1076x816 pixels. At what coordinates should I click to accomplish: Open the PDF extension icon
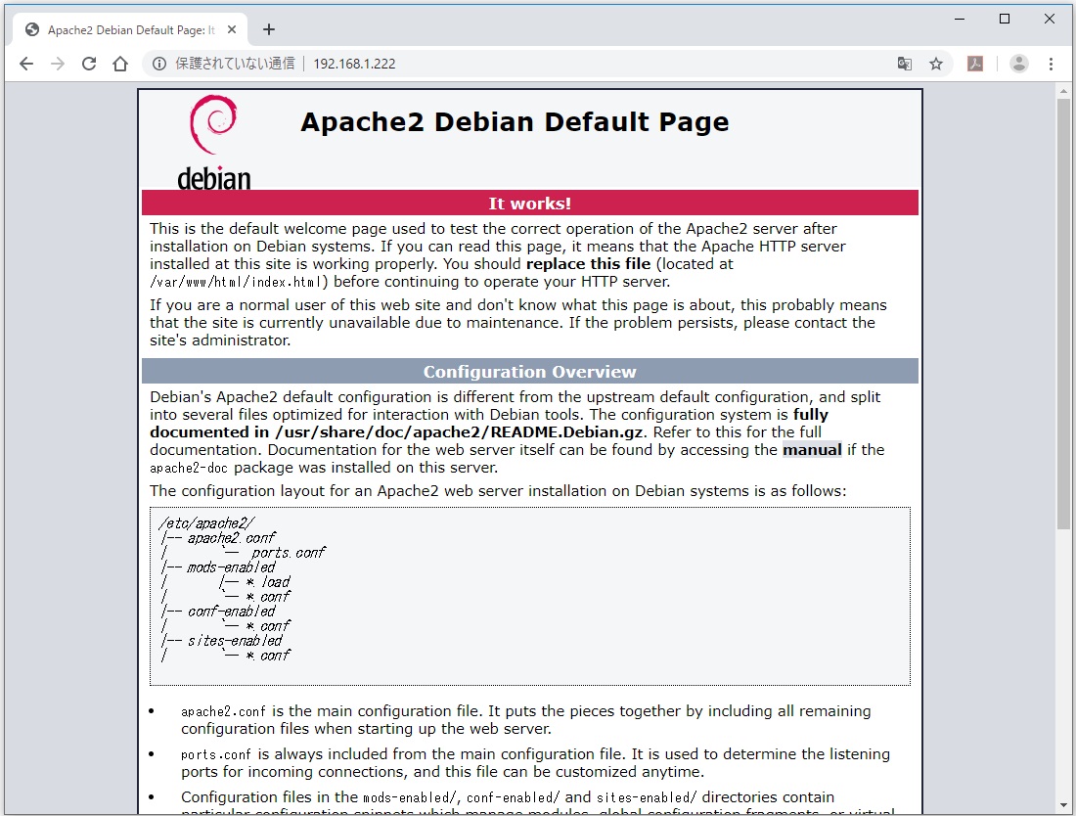click(x=975, y=64)
